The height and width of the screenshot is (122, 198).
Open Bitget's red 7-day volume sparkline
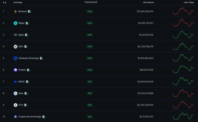coord(183,23)
